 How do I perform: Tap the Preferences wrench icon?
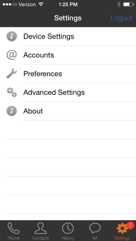[x=12, y=74]
